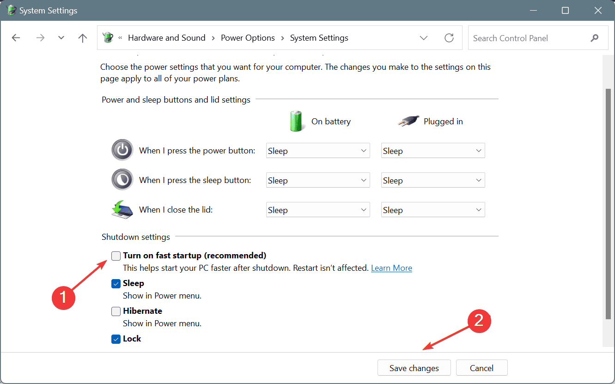
Task: Click the Power Options address bar icon
Action: (108, 37)
